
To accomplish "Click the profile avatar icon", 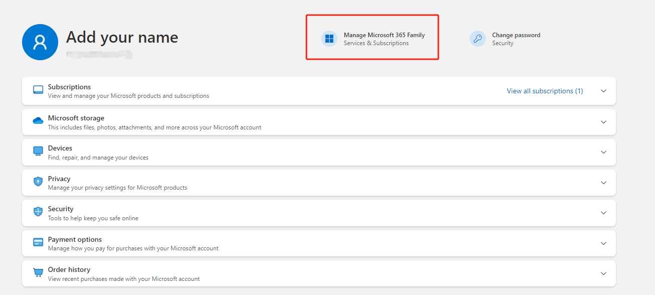I will pos(41,42).
